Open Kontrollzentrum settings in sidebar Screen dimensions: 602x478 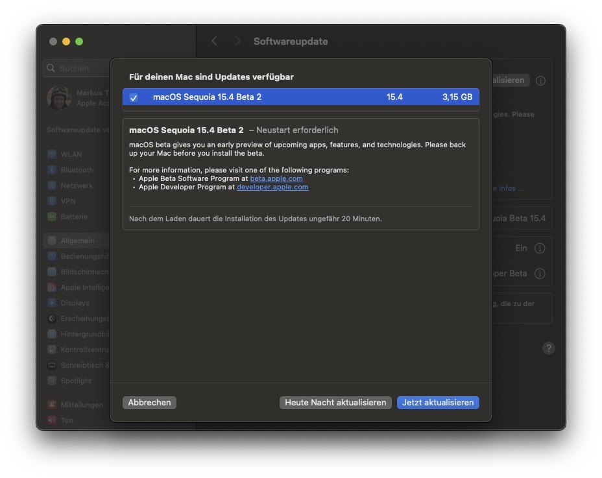coord(77,350)
